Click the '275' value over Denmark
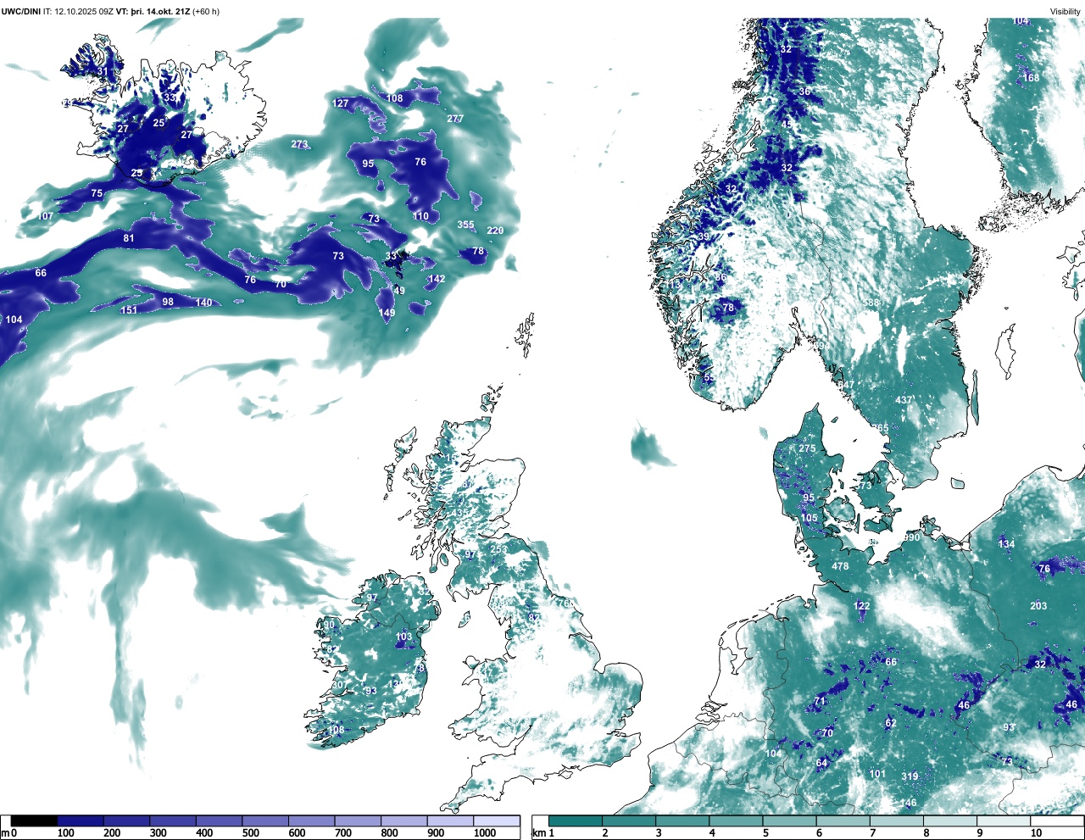 coord(807,449)
